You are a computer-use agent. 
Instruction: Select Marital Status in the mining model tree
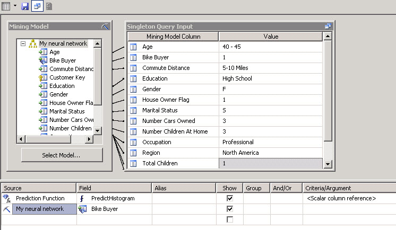[66, 111]
